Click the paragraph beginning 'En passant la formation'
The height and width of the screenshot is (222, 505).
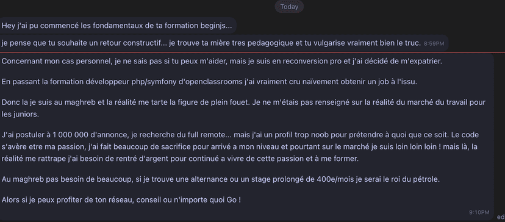coord(209,82)
